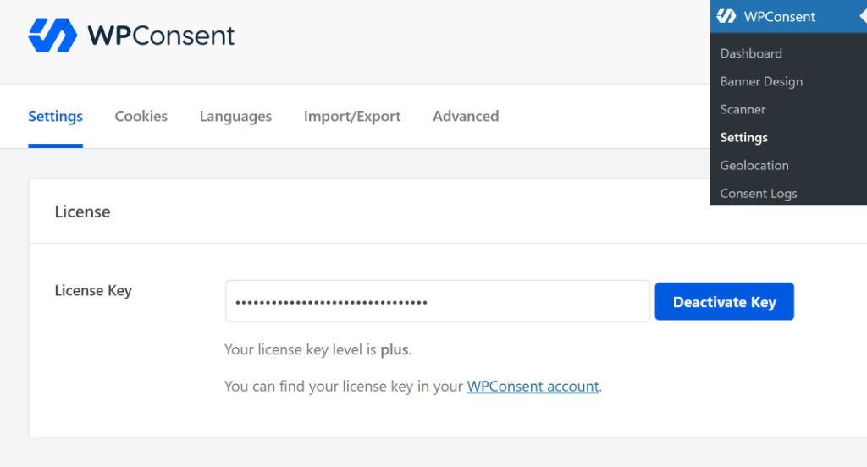The width and height of the screenshot is (867, 467).
Task: Click the WPConsent logo in the header
Action: pos(131,36)
